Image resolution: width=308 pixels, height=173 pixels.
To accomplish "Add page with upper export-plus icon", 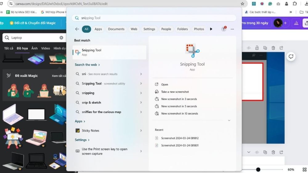I will coord(282,48).
